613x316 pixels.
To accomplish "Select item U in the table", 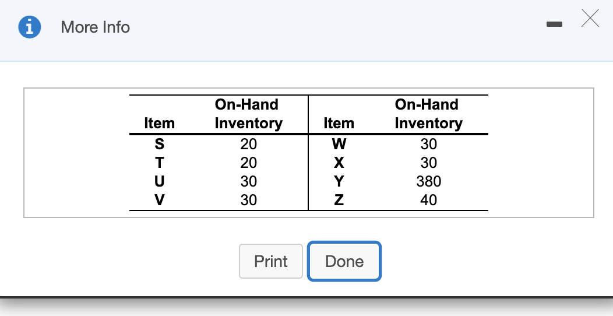I will [160, 181].
